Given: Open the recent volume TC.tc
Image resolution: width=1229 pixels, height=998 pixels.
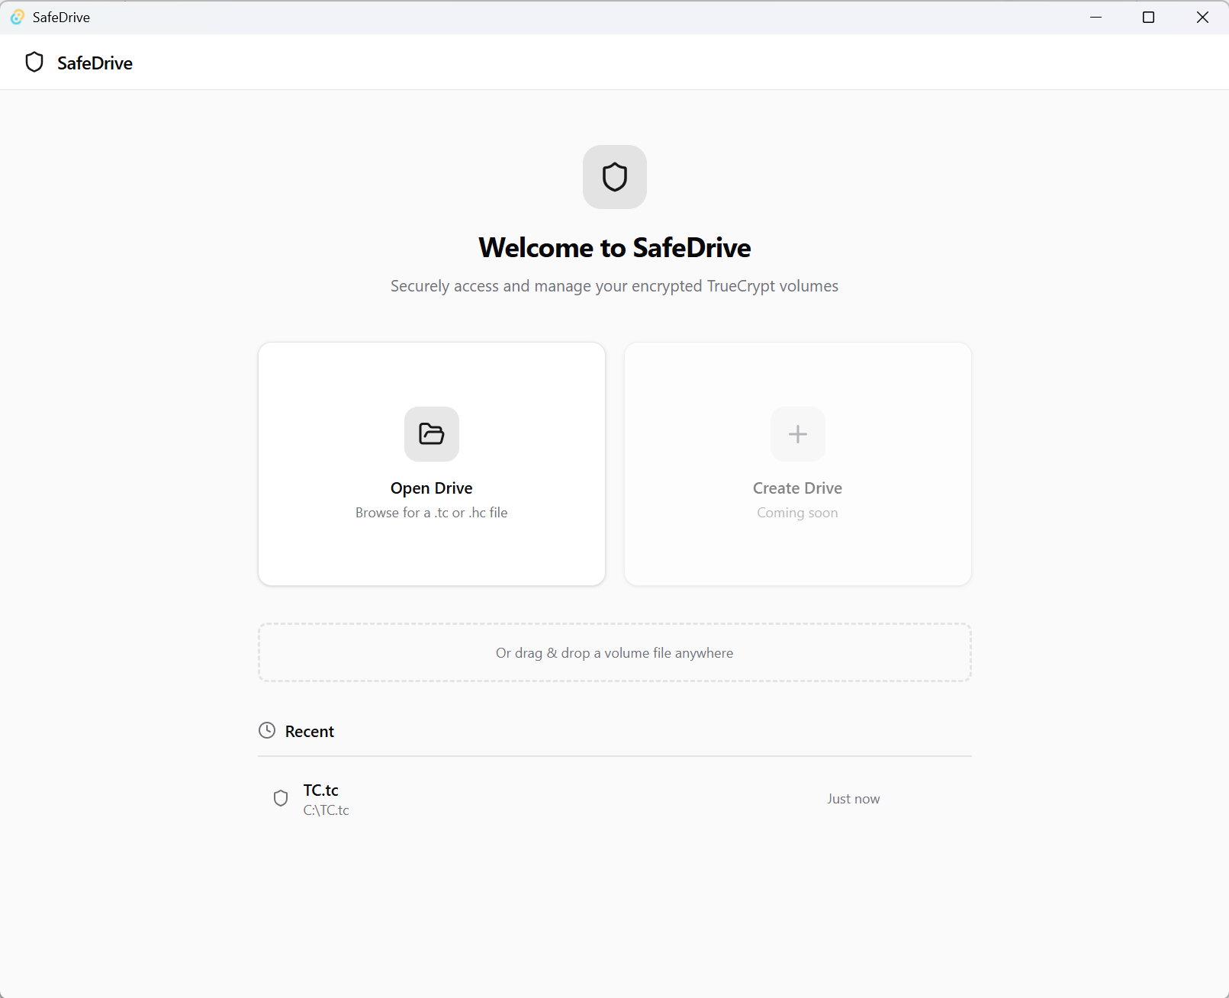Looking at the screenshot, I should [615, 799].
